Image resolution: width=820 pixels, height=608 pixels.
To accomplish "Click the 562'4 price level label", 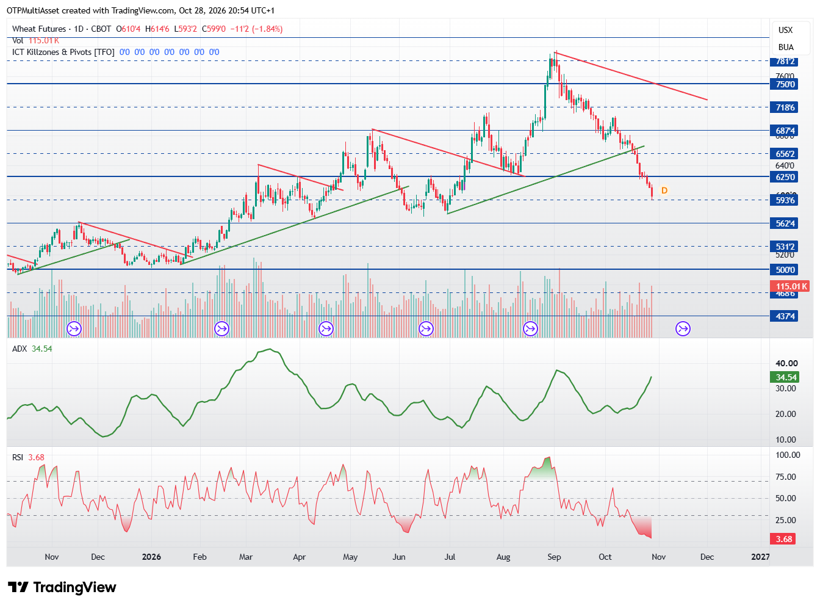I will (785, 223).
